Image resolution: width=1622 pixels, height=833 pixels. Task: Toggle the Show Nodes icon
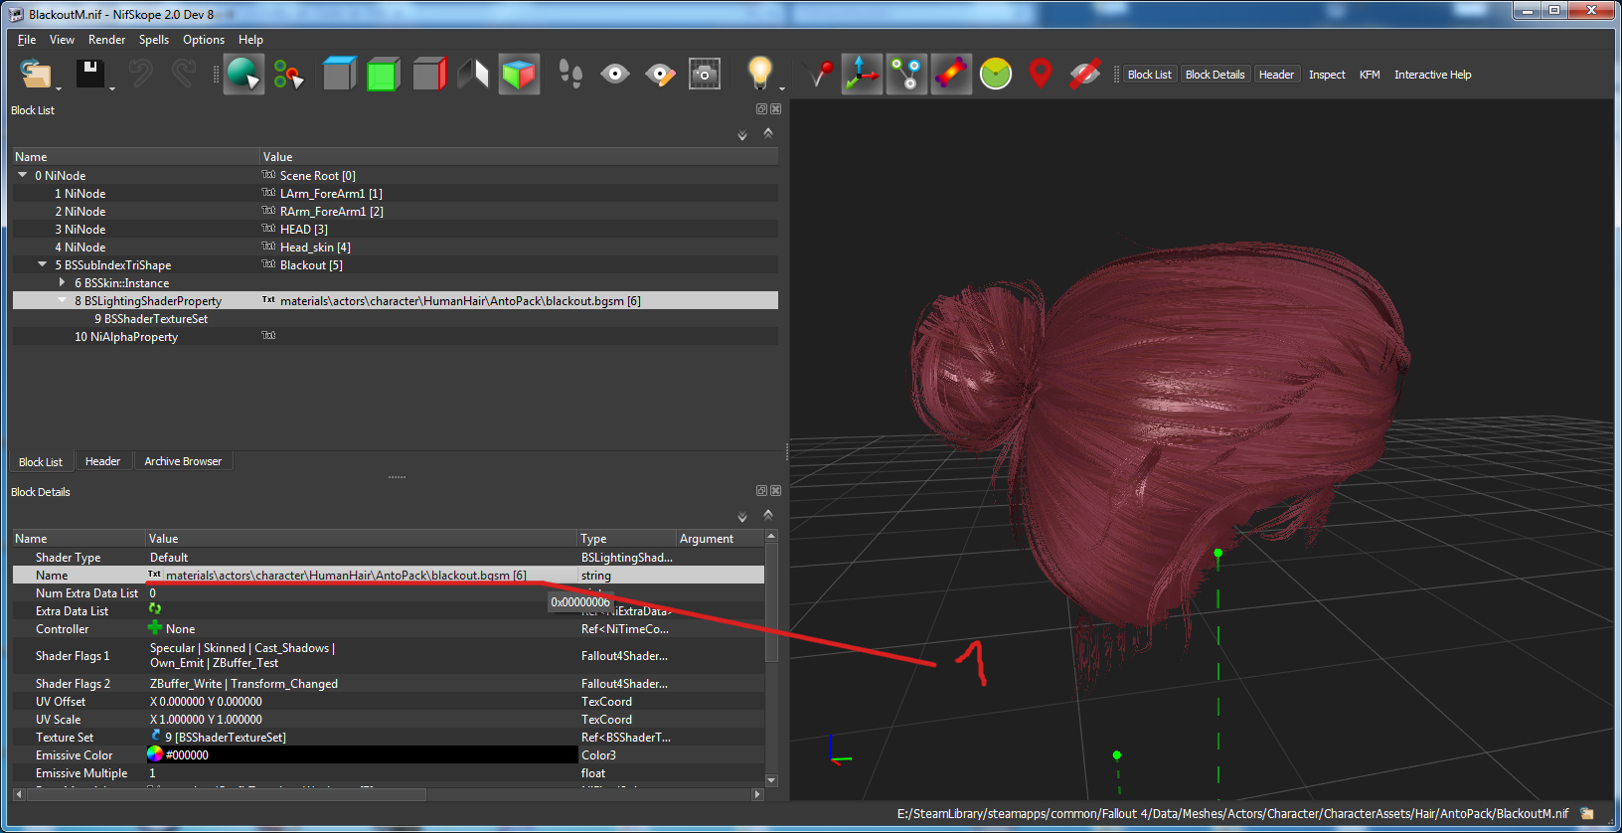pyautogui.click(x=906, y=75)
